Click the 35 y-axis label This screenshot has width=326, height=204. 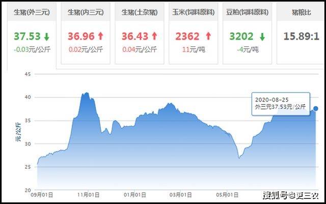28,121
